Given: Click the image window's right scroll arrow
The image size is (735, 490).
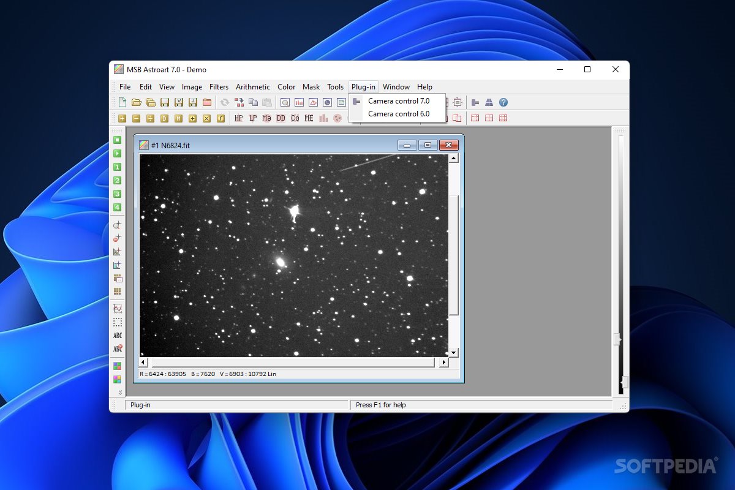Looking at the screenshot, I should tap(444, 362).
